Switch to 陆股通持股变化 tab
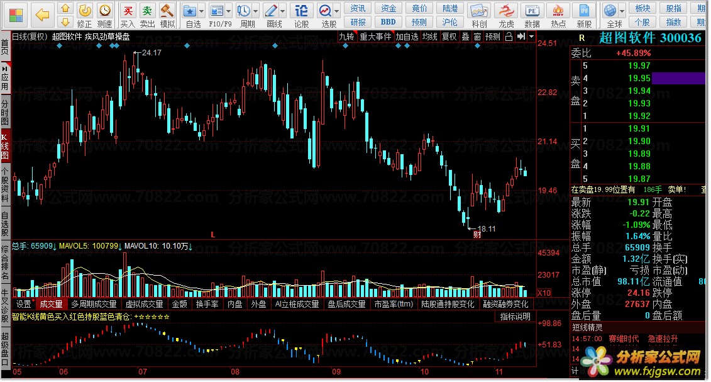This screenshot has height=382, width=711. [x=448, y=304]
